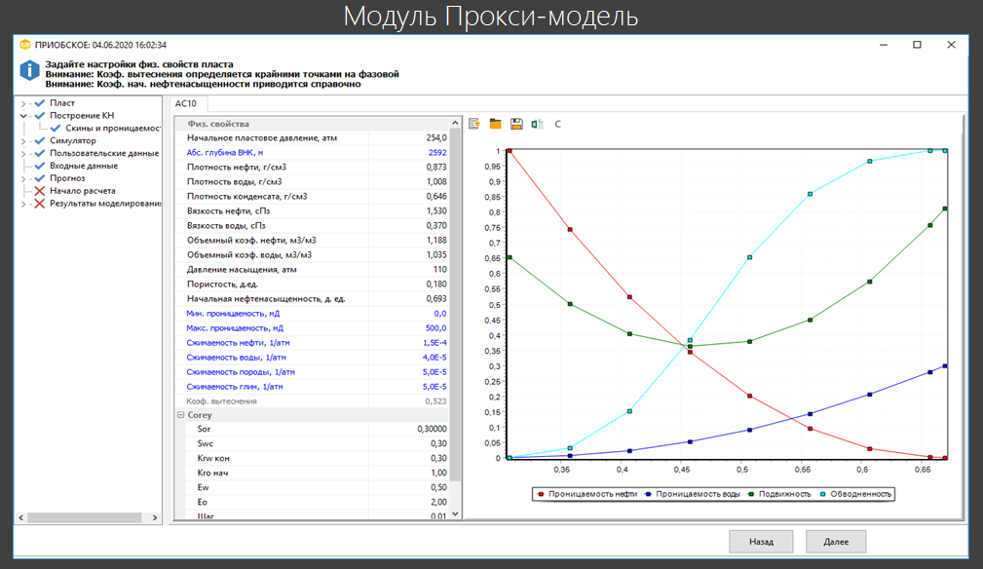Select Скины и проницаемость tree item
983x569 pixels.
coord(113,128)
